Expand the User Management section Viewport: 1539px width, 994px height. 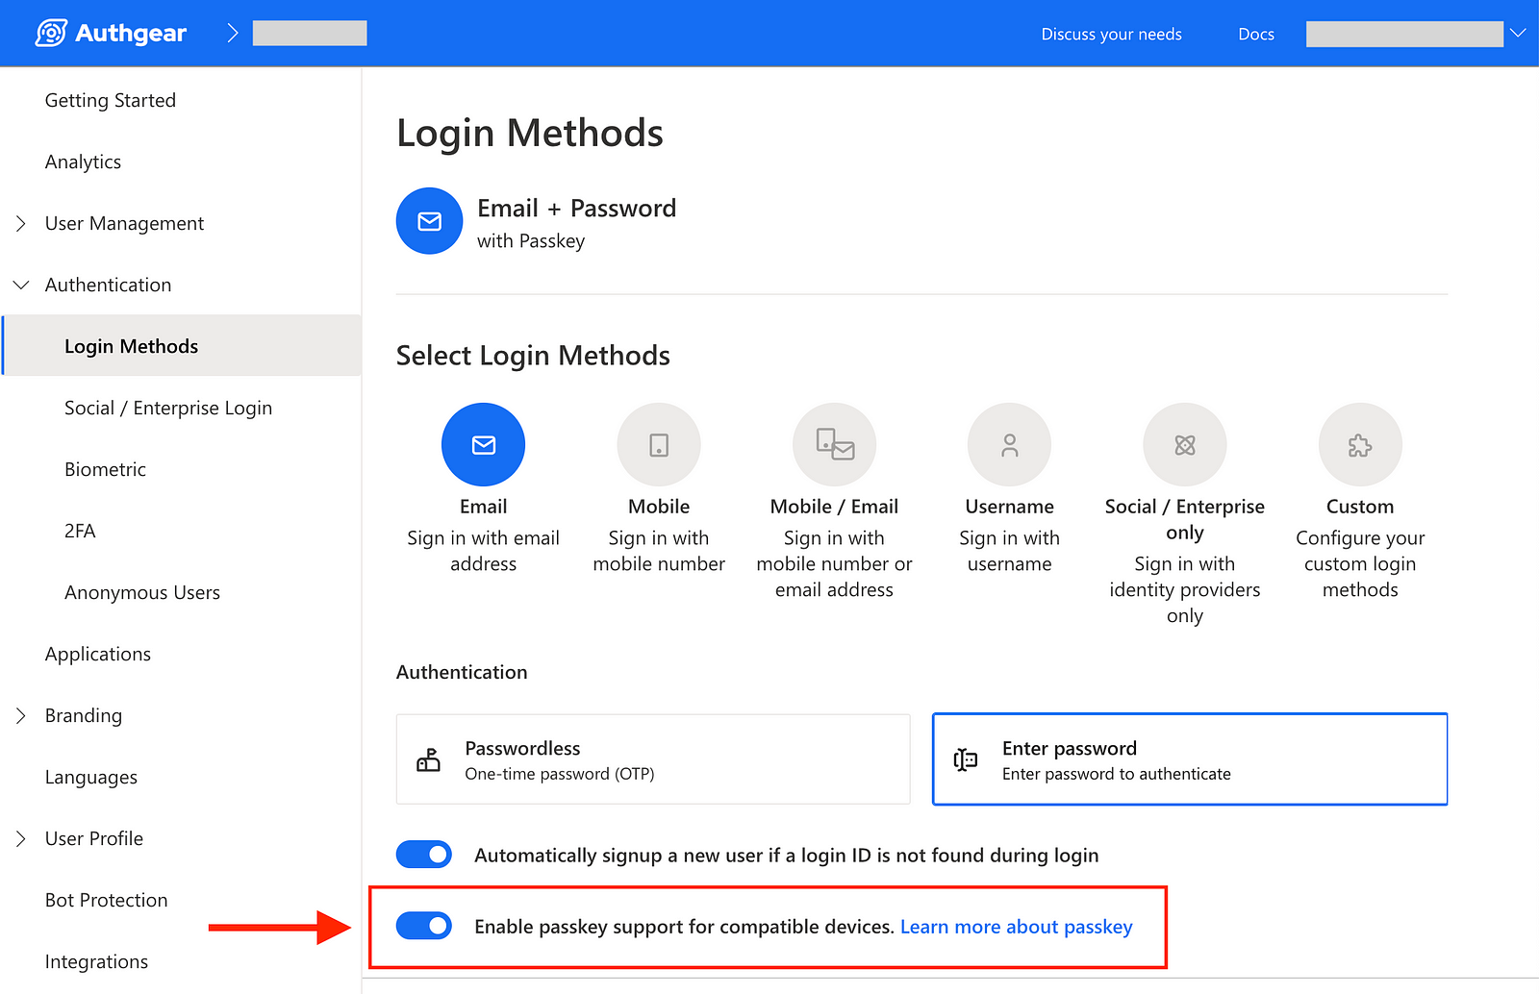pyautogui.click(x=21, y=223)
